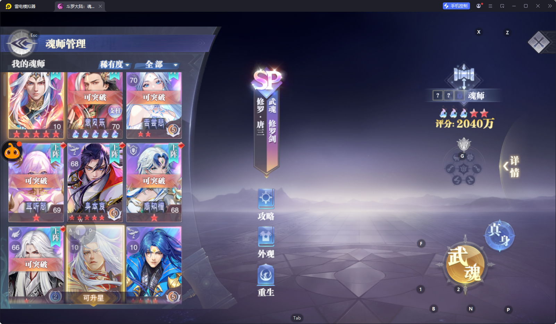Click the 修罗·唐三 name banner

[261, 116]
